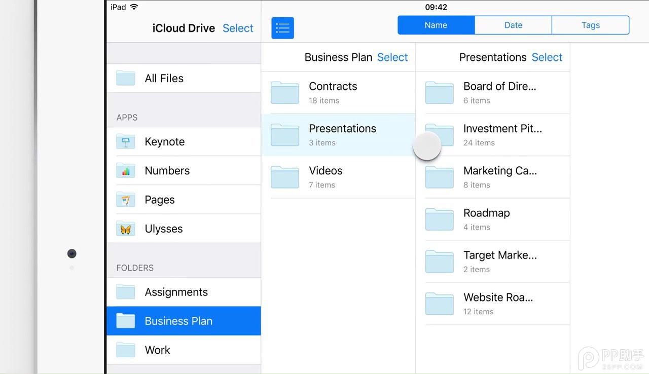Open the Pages app folder icon
This screenshot has width=649, height=374.
pyautogui.click(x=126, y=200)
